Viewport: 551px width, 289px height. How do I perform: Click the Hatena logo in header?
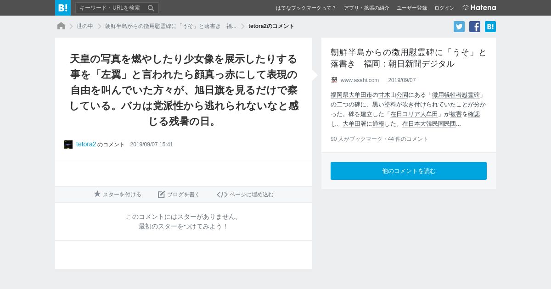tap(479, 7)
